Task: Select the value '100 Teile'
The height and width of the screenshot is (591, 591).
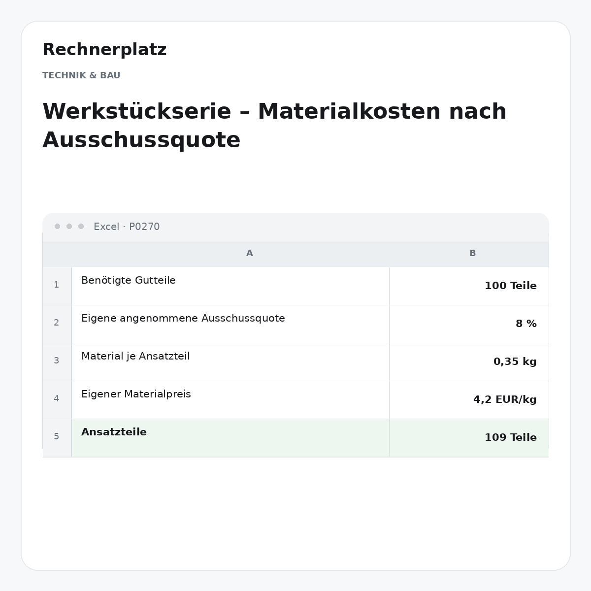Action: 511,286
